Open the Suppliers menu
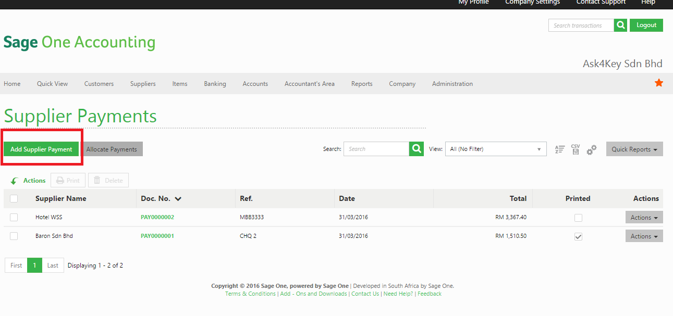Screen dimensions: 673x316 coord(143,83)
